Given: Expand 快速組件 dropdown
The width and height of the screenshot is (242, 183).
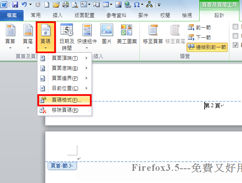Looking at the screenshot, I should click(87, 36).
